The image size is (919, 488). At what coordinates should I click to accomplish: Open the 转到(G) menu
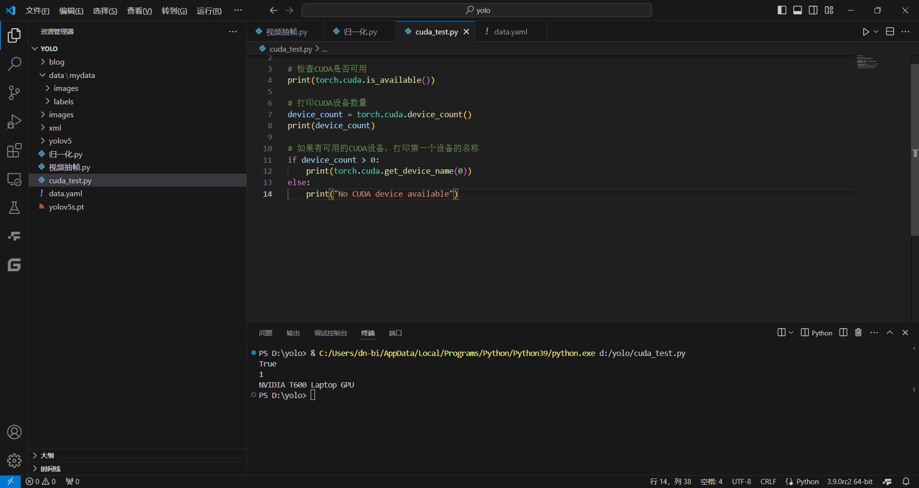point(174,11)
